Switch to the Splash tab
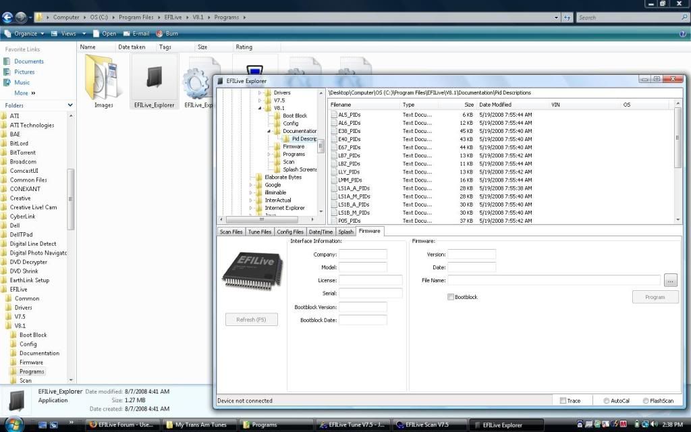691x432 pixels. coord(345,232)
